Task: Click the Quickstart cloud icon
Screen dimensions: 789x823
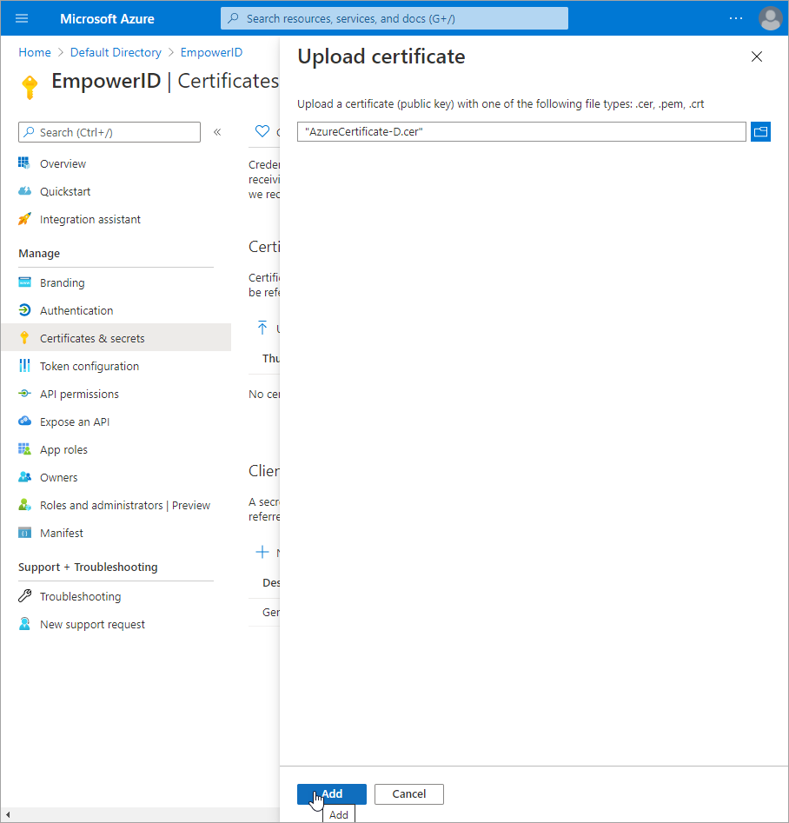Action: click(x=24, y=191)
